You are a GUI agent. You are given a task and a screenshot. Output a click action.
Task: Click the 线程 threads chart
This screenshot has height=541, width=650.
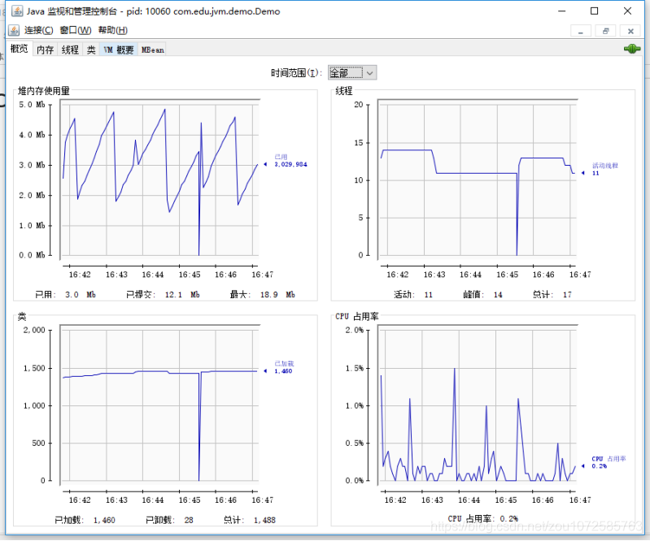[x=478, y=178]
